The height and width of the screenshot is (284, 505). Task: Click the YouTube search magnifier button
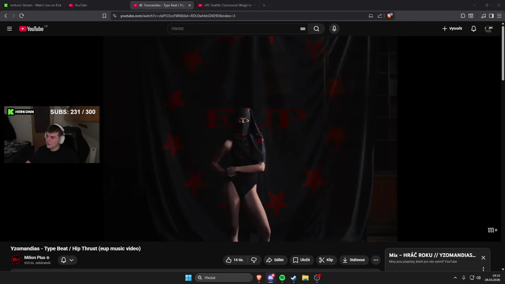click(316, 28)
